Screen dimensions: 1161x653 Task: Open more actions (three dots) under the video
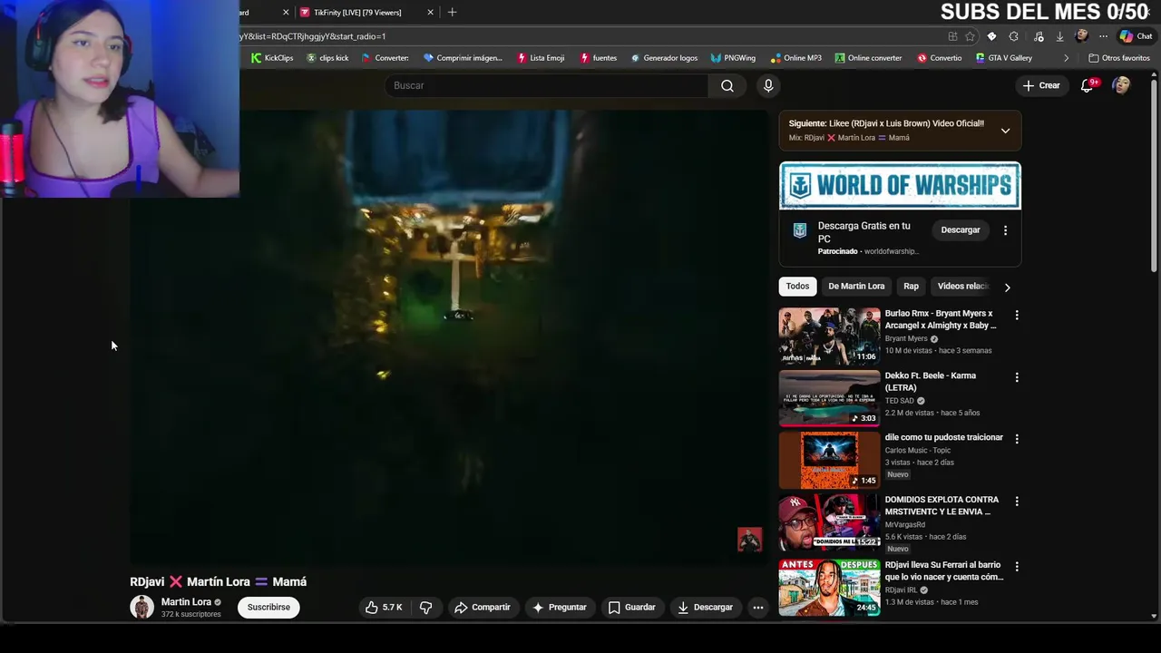(x=758, y=608)
